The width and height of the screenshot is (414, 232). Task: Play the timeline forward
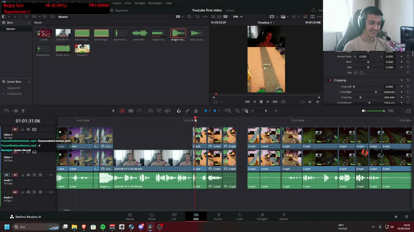[268, 102]
